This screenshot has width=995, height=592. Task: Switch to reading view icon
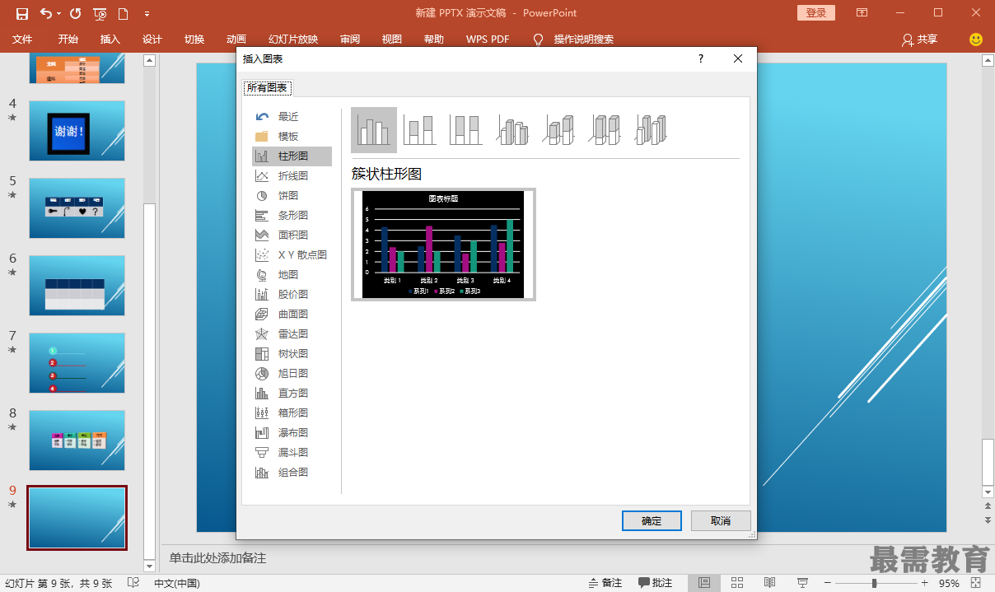pyautogui.click(x=769, y=583)
